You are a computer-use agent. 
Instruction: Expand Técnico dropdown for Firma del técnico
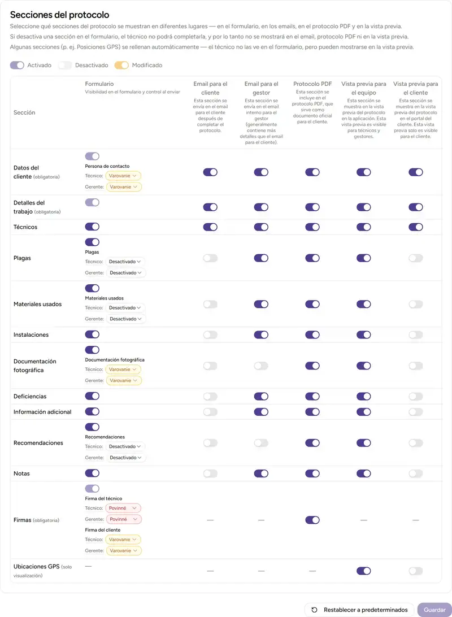pyautogui.click(x=123, y=508)
